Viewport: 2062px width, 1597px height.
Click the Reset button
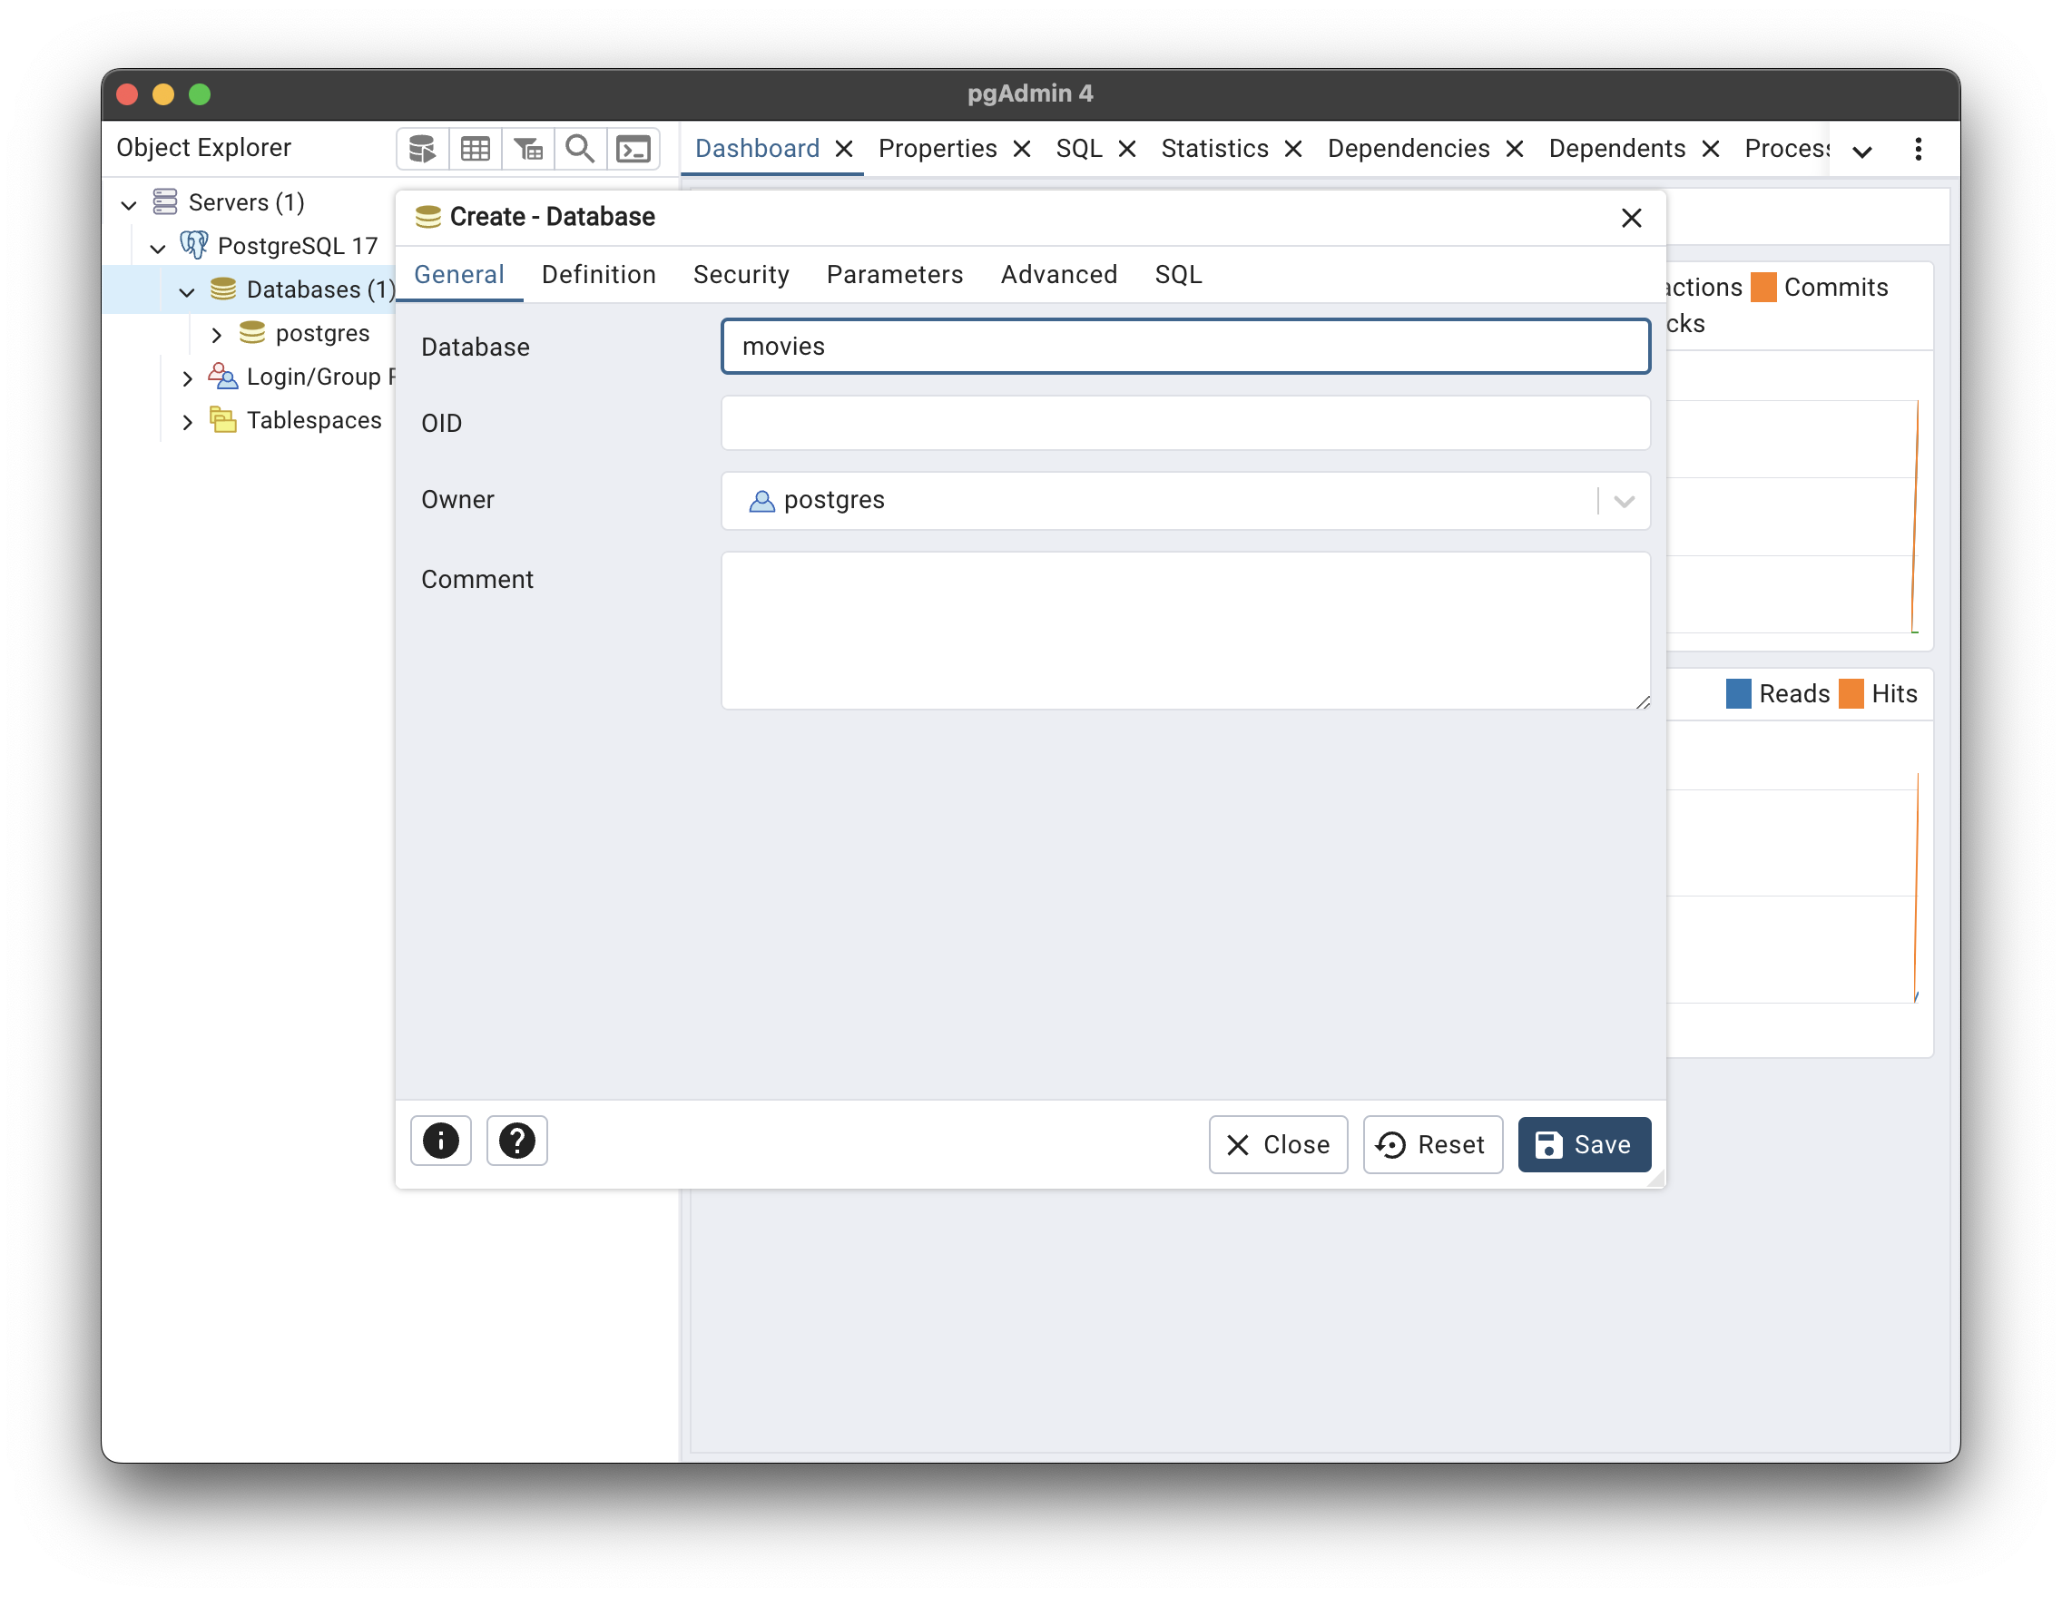(x=1431, y=1145)
